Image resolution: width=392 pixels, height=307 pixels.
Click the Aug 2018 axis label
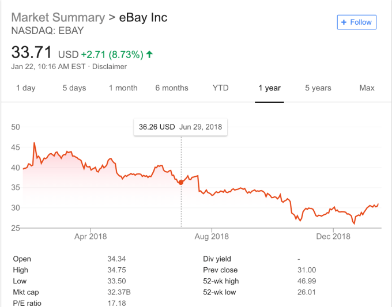click(212, 236)
